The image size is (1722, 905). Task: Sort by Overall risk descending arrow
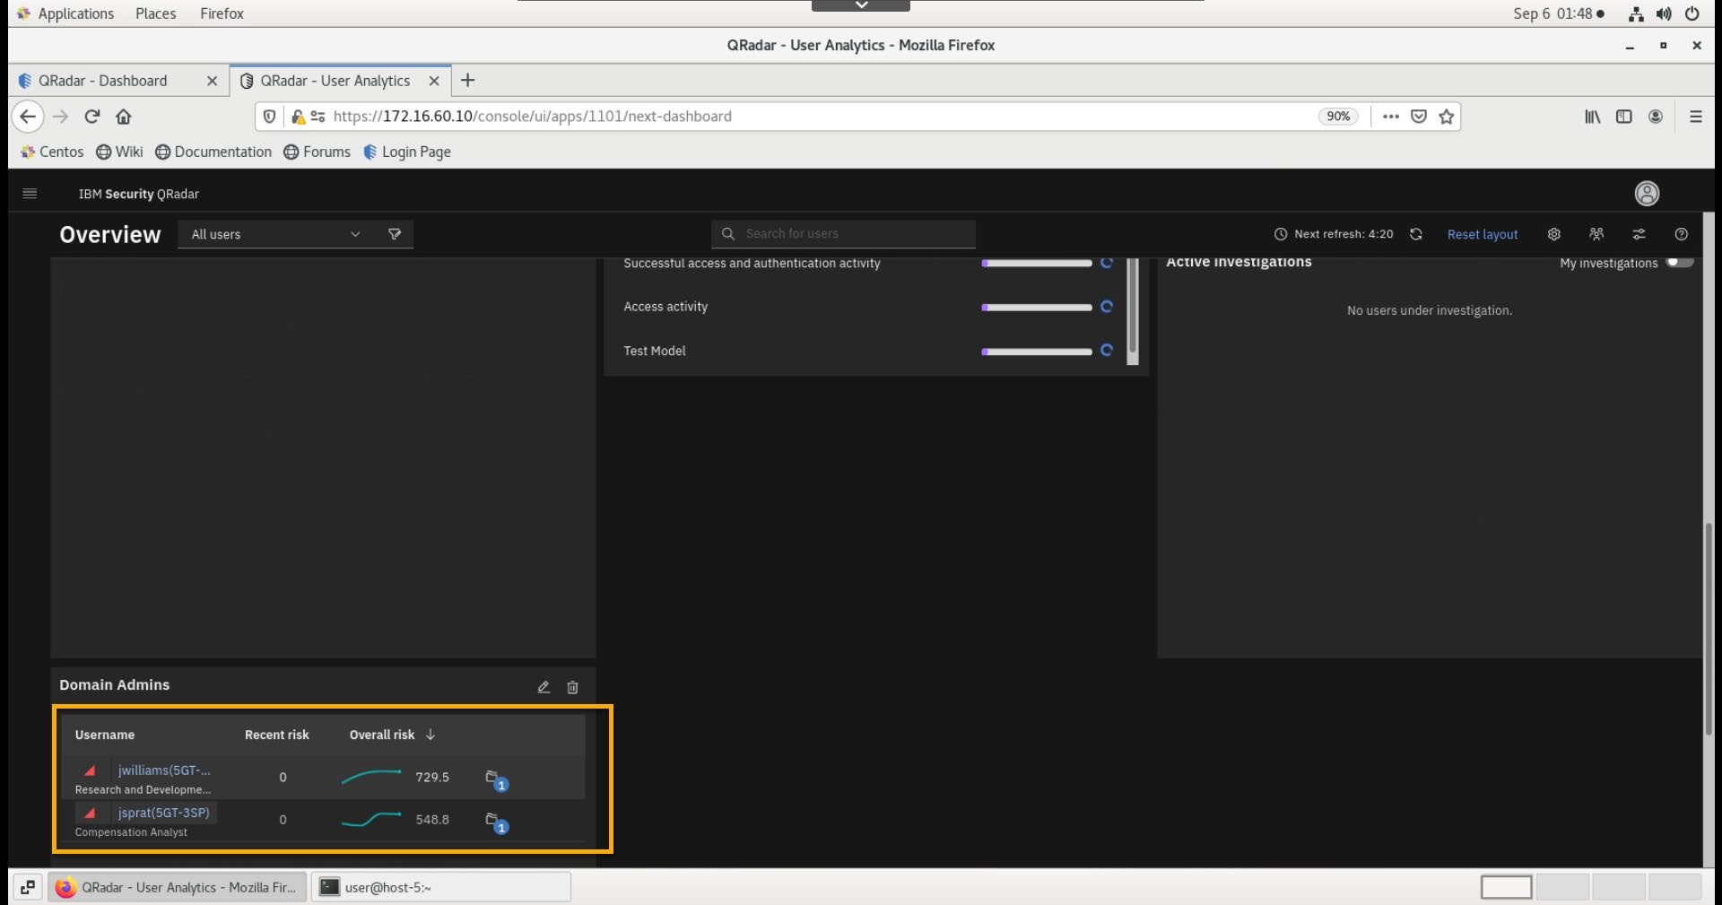[430, 735]
